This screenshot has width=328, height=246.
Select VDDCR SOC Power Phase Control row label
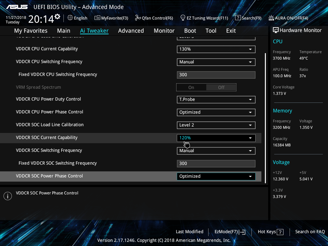point(49,176)
